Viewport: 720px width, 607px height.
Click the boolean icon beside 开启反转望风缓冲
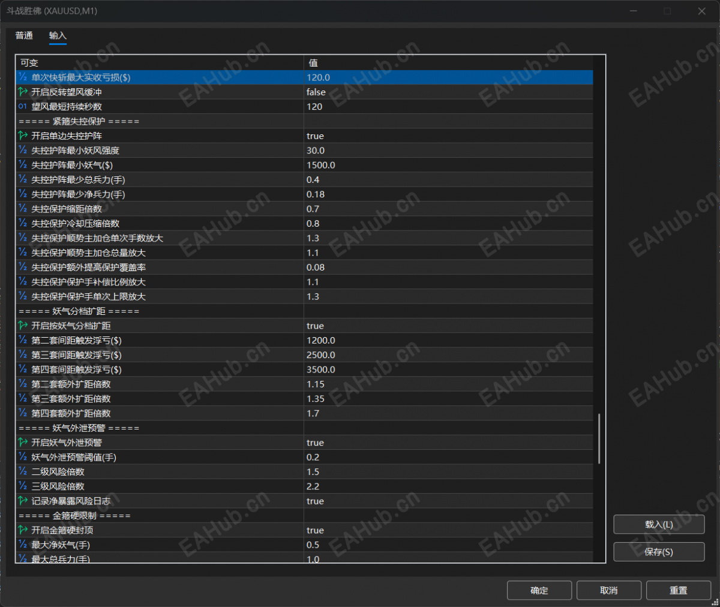tap(23, 92)
